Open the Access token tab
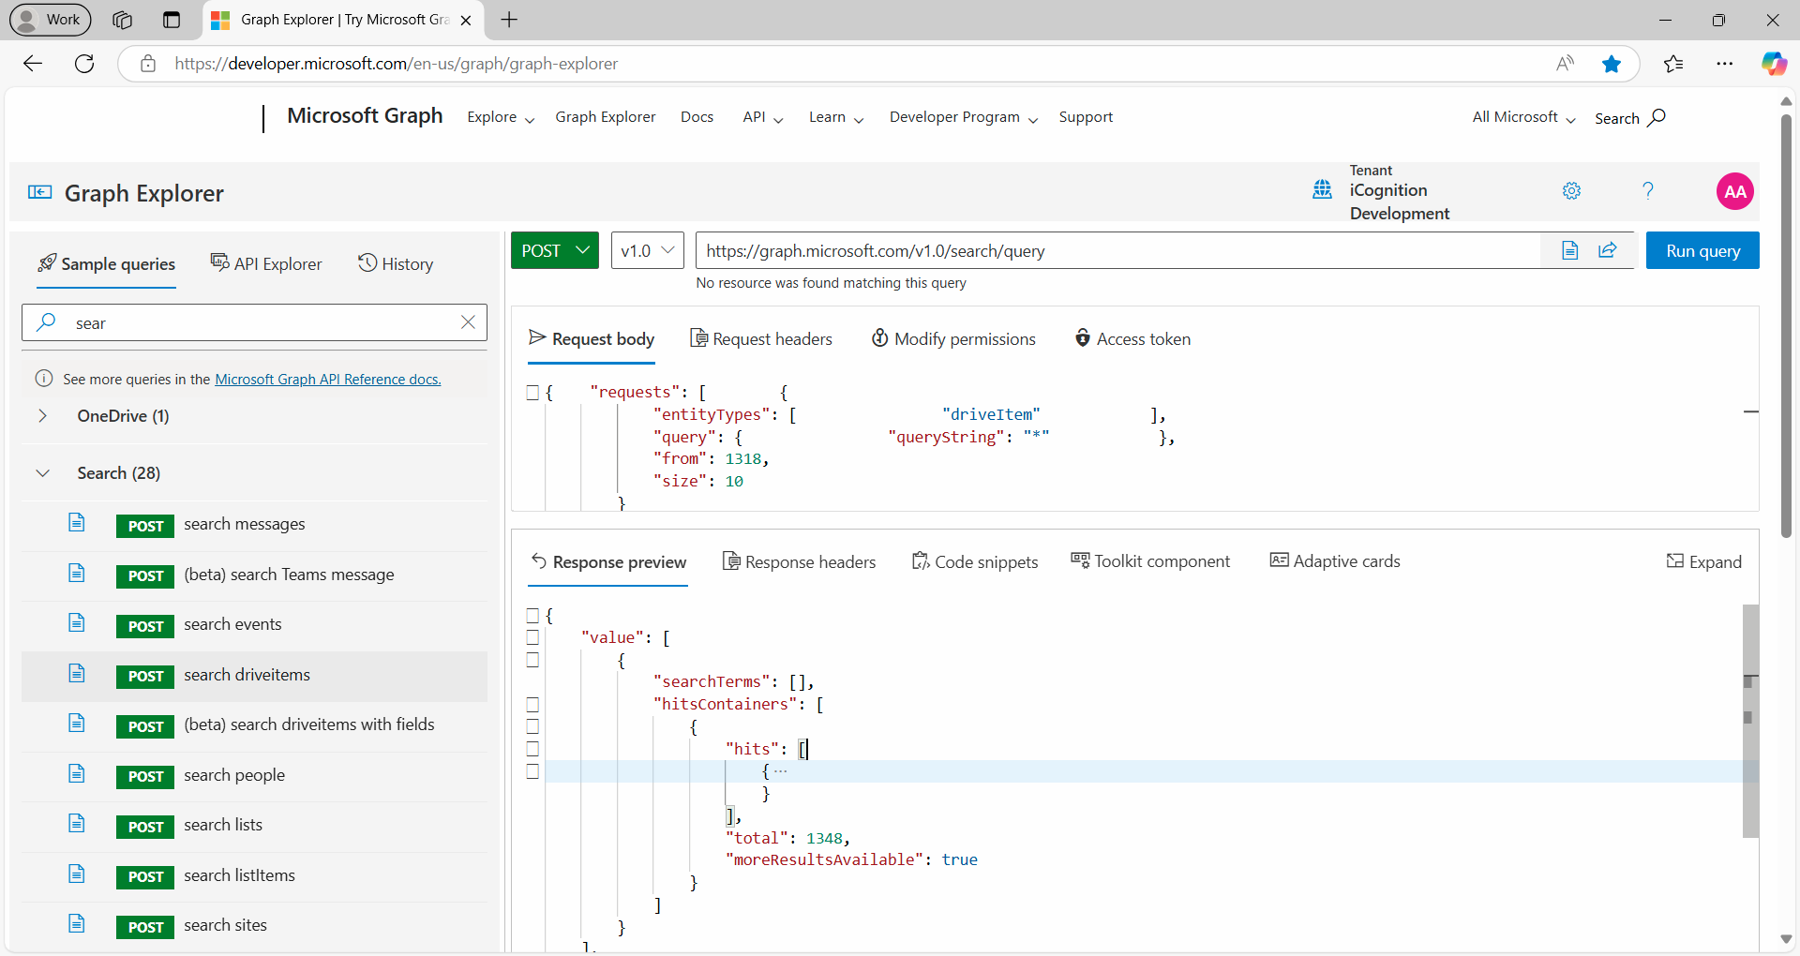Viewport: 1800px width, 956px height. point(1132,338)
